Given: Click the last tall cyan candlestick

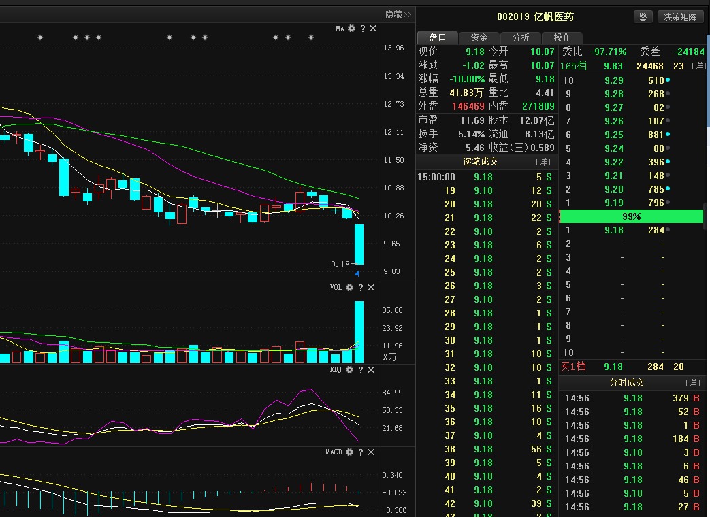Looking at the screenshot, I should [359, 244].
